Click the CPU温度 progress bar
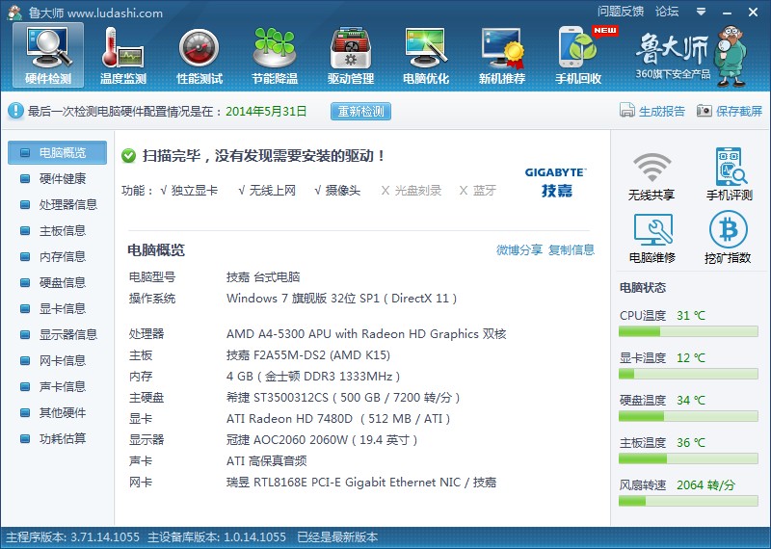Image resolution: width=771 pixels, height=549 pixels. click(x=688, y=332)
